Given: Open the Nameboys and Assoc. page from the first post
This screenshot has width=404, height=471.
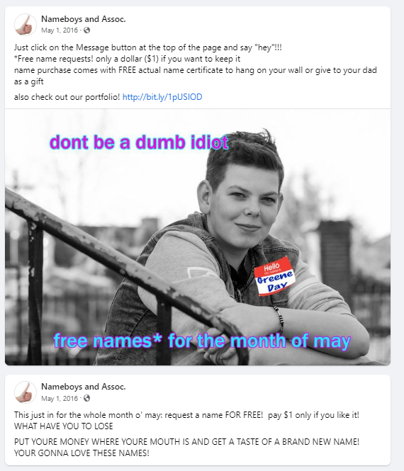Looking at the screenshot, I should (83, 19).
